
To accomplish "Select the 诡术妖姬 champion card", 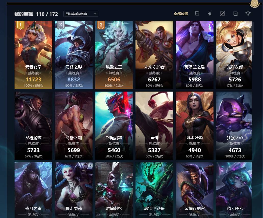I will (x=195, y=125).
